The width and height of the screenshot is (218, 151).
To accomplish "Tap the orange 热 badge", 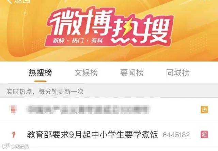I will 204,110.
